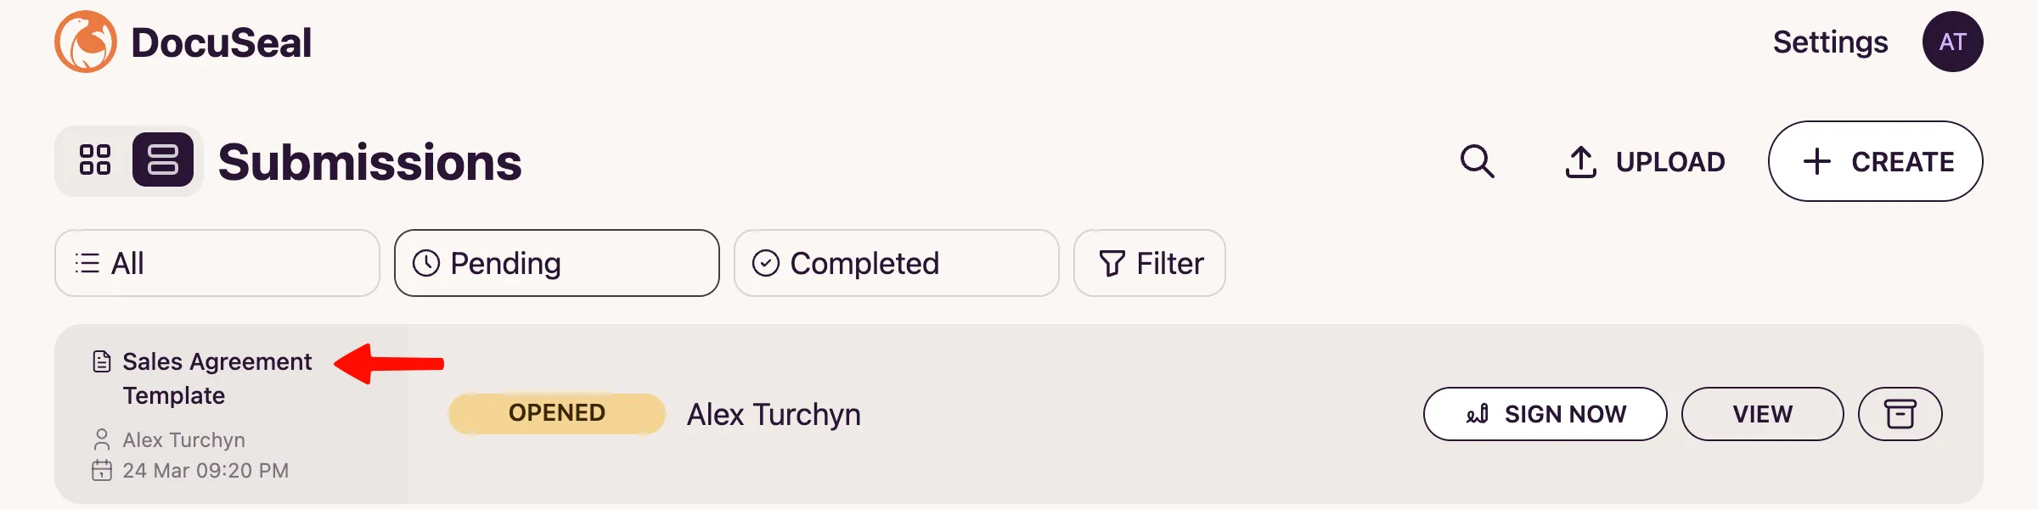This screenshot has width=2038, height=509.
Task: Open the AT account avatar menu
Action: 1953,41
